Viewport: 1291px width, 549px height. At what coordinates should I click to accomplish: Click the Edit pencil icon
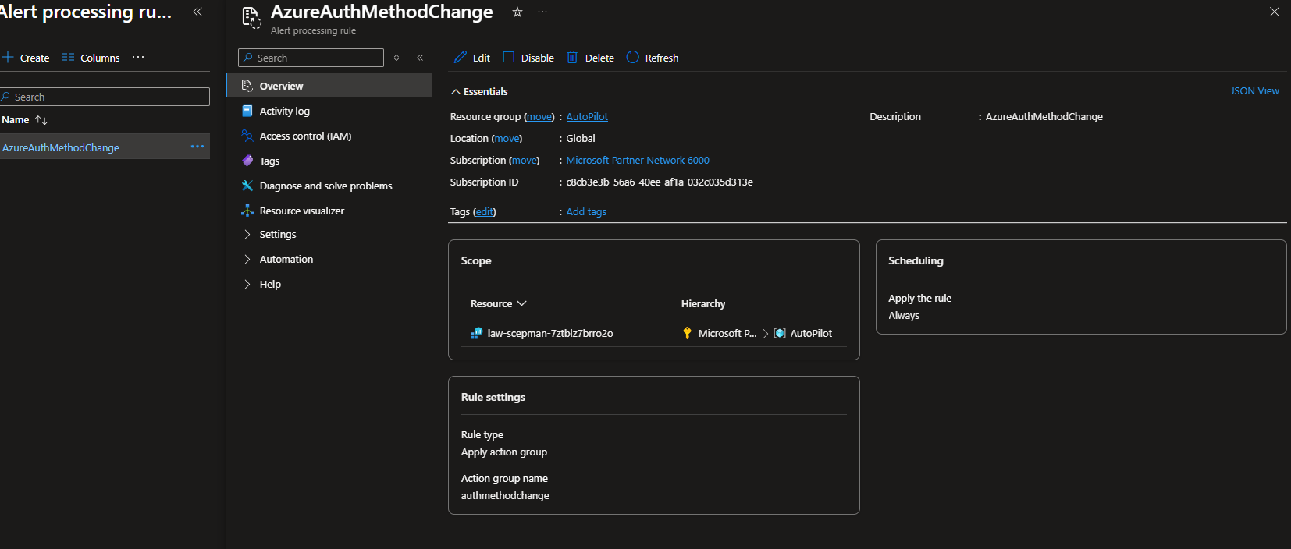[461, 58]
